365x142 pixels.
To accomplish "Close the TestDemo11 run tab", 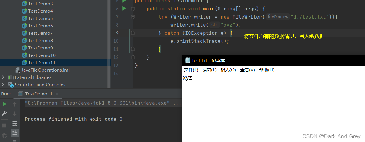I will click(57, 94).
